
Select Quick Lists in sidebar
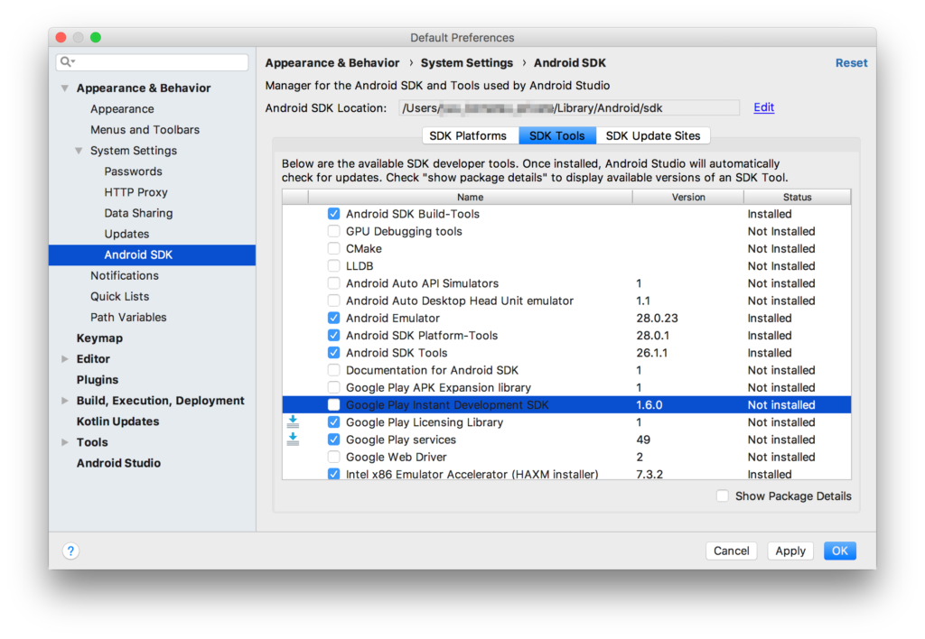(120, 297)
